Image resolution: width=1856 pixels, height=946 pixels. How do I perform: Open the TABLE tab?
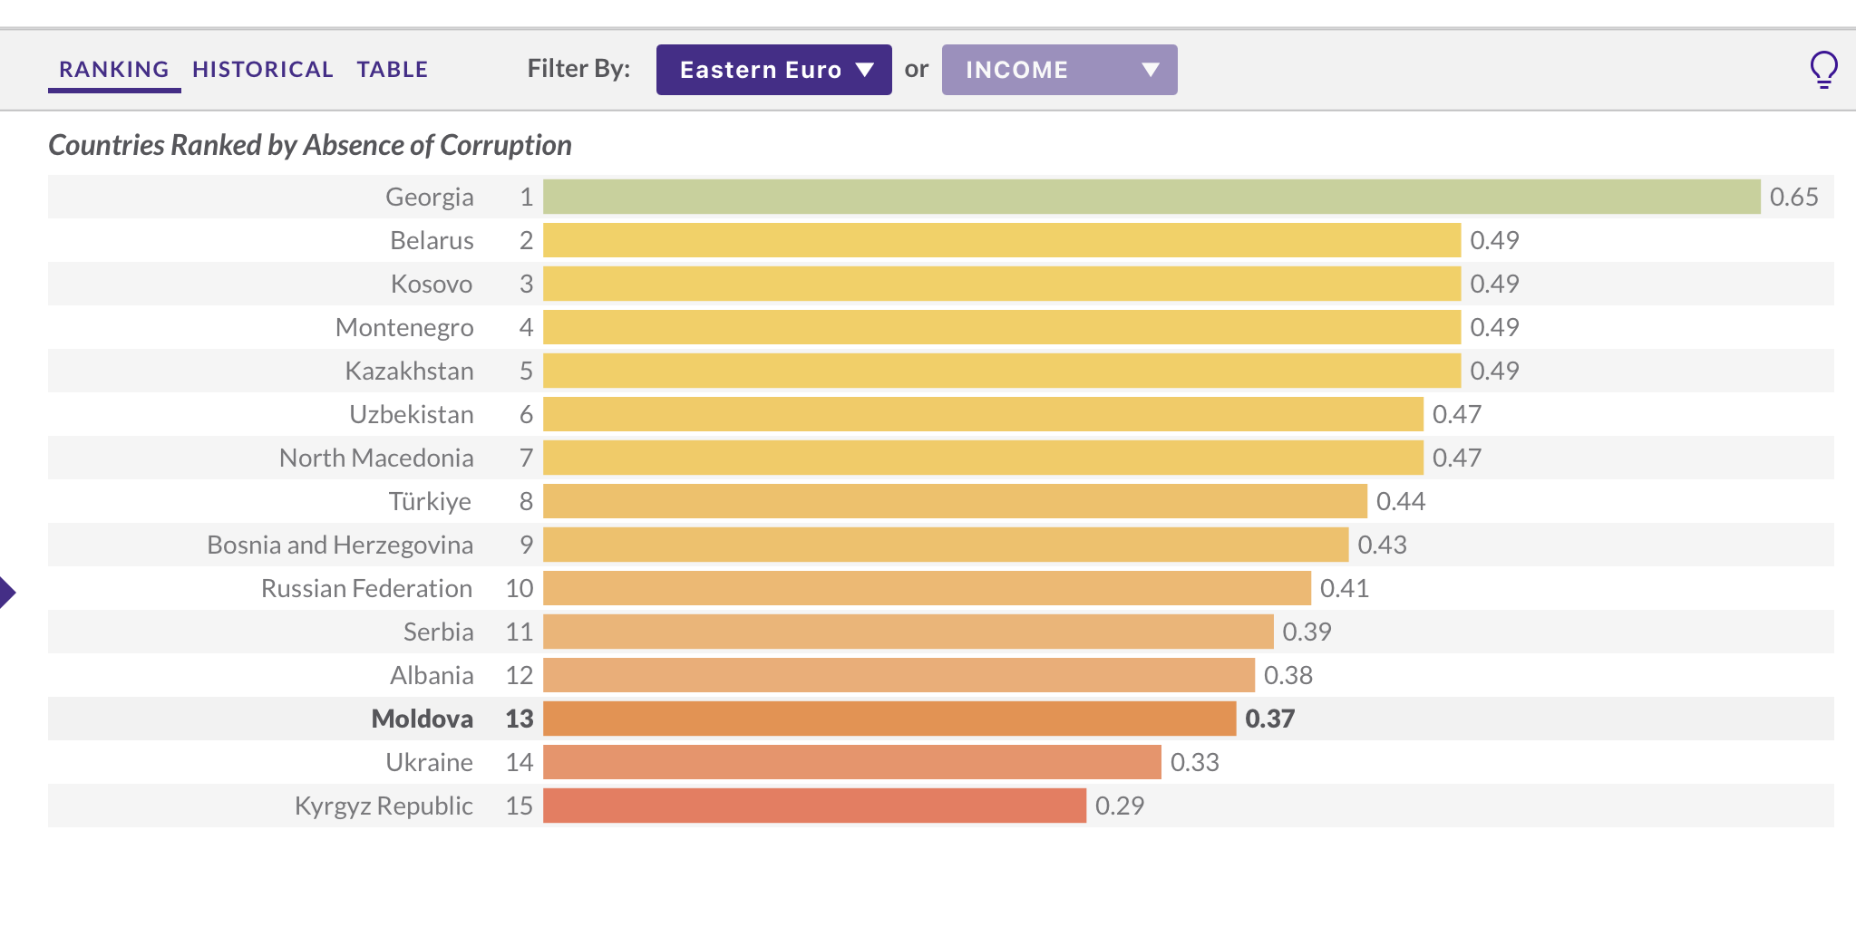[x=392, y=70]
